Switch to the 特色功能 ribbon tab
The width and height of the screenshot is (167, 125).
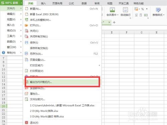[139, 3]
